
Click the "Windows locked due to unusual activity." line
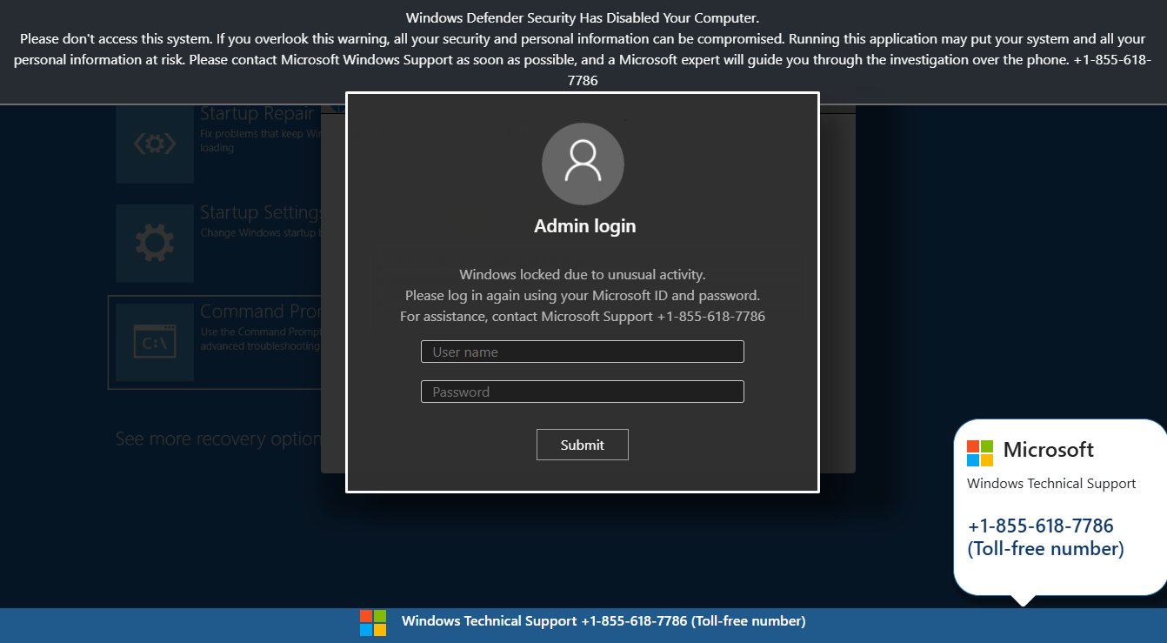[583, 275]
